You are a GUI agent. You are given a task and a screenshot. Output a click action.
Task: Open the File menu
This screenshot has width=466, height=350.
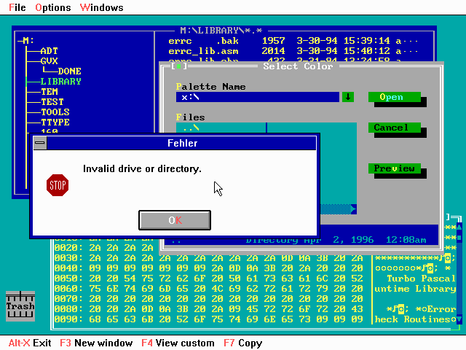17,7
